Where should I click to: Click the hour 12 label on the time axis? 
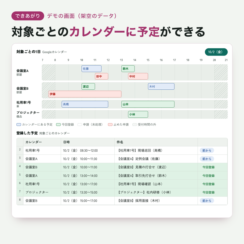tap(108, 60)
